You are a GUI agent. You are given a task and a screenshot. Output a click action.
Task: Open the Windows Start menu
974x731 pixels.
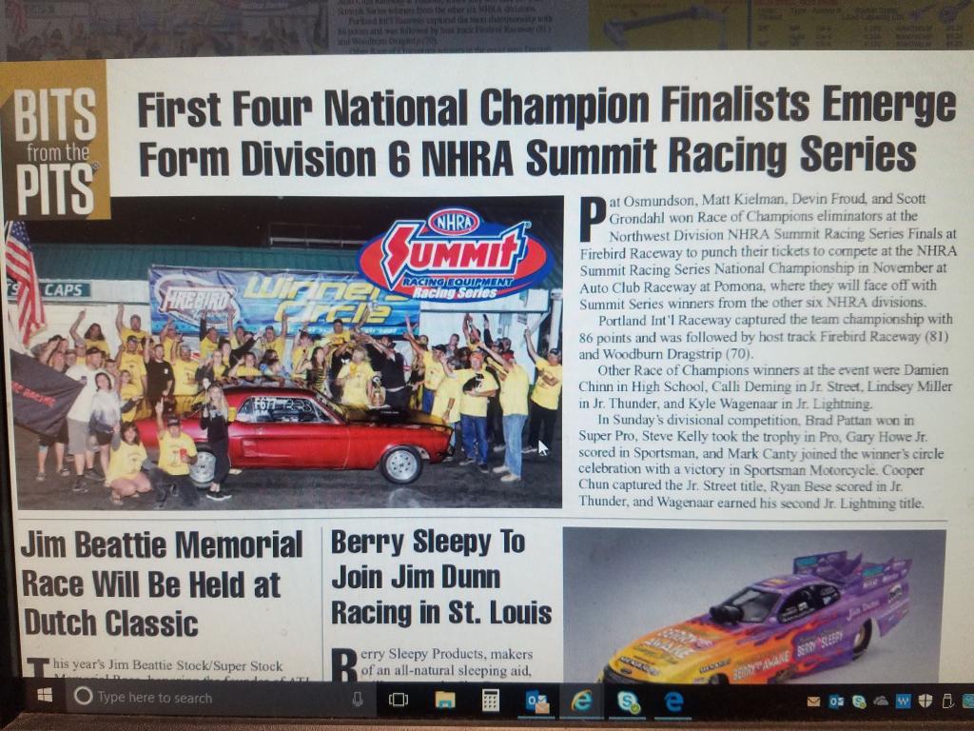(x=44, y=695)
